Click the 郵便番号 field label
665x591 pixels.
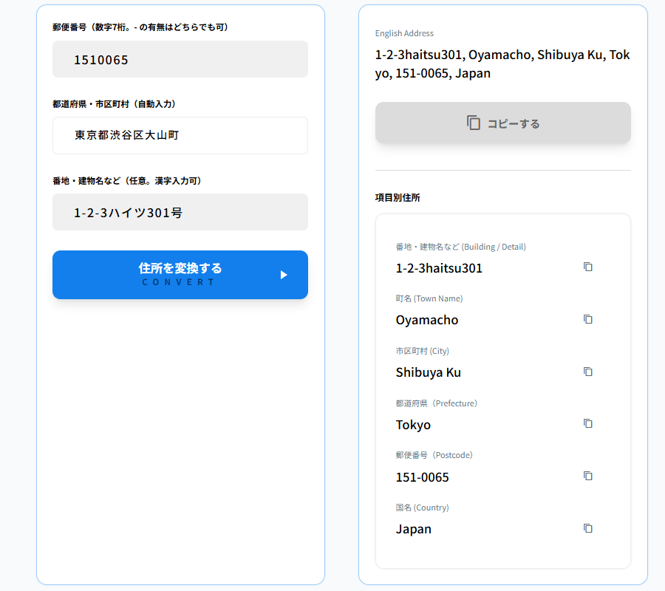140,27
